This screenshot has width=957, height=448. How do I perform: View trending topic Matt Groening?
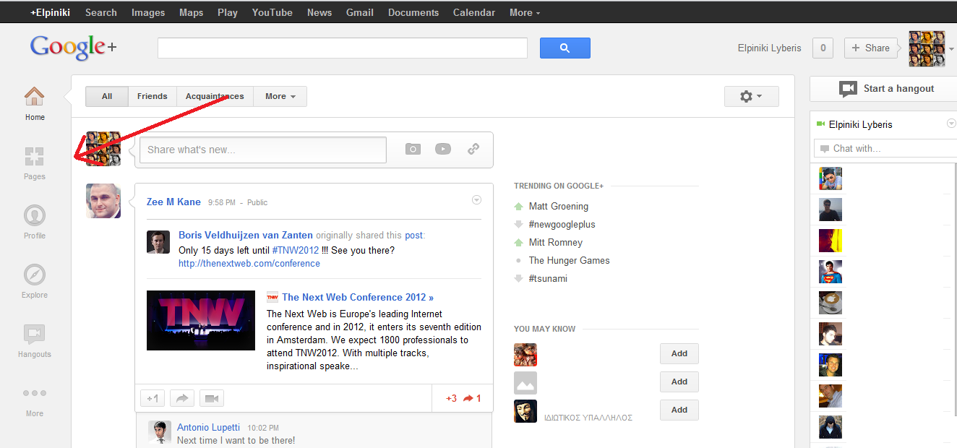click(x=559, y=206)
